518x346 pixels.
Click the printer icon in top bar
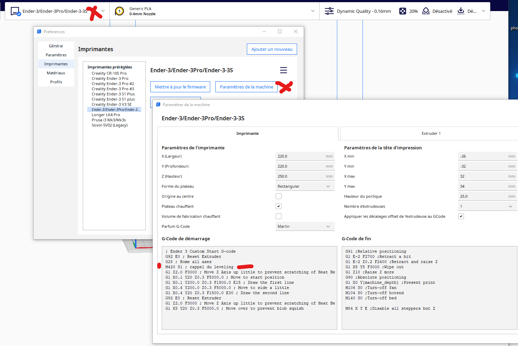[x=16, y=11]
